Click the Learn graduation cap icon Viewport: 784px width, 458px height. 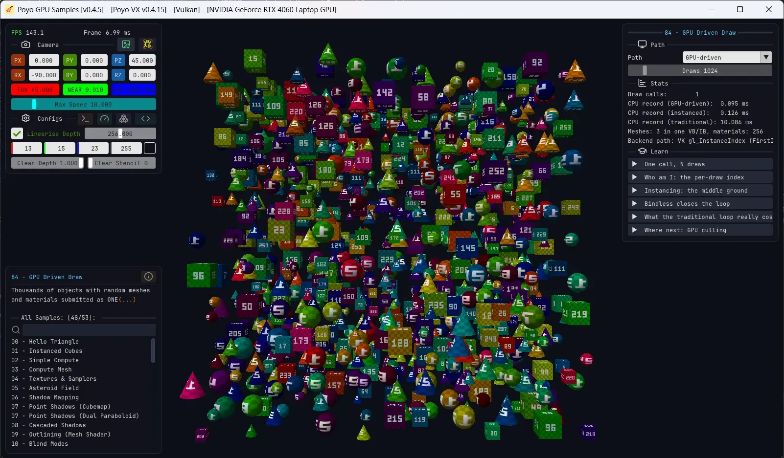[643, 152]
